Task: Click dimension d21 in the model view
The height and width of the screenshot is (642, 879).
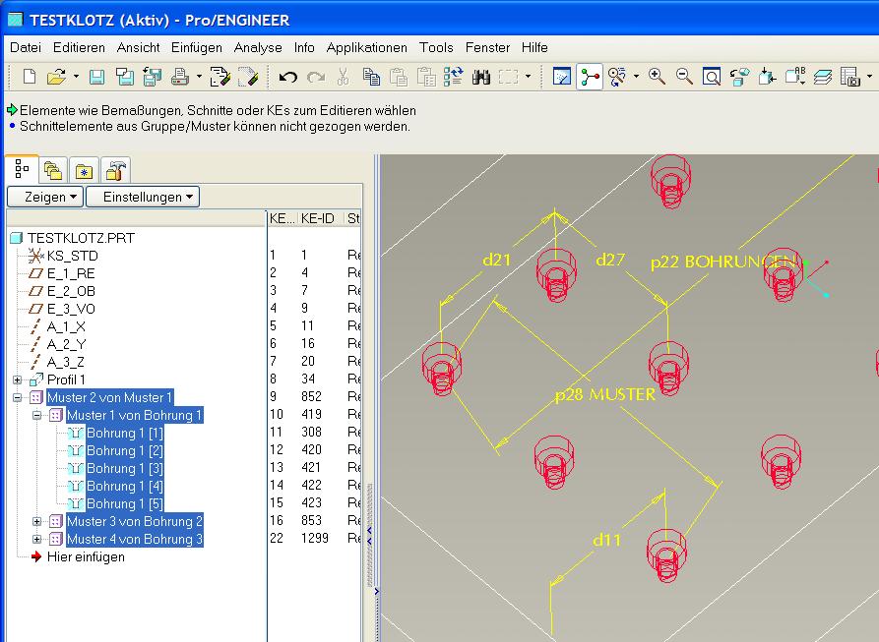Action: [x=497, y=260]
